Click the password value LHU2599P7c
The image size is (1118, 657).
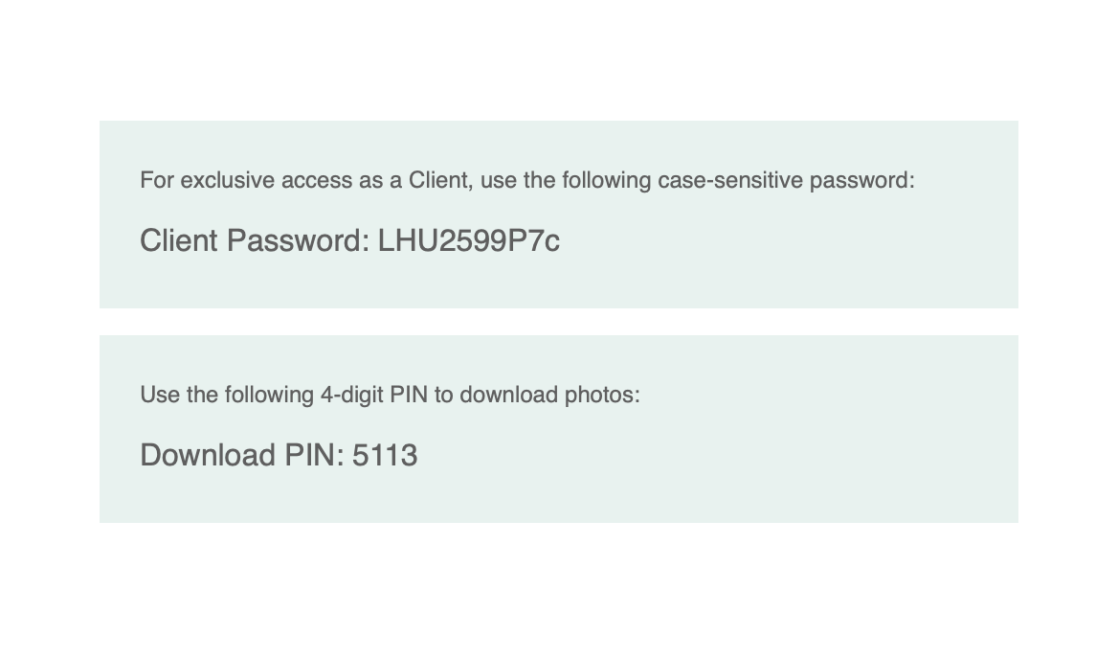[468, 240]
